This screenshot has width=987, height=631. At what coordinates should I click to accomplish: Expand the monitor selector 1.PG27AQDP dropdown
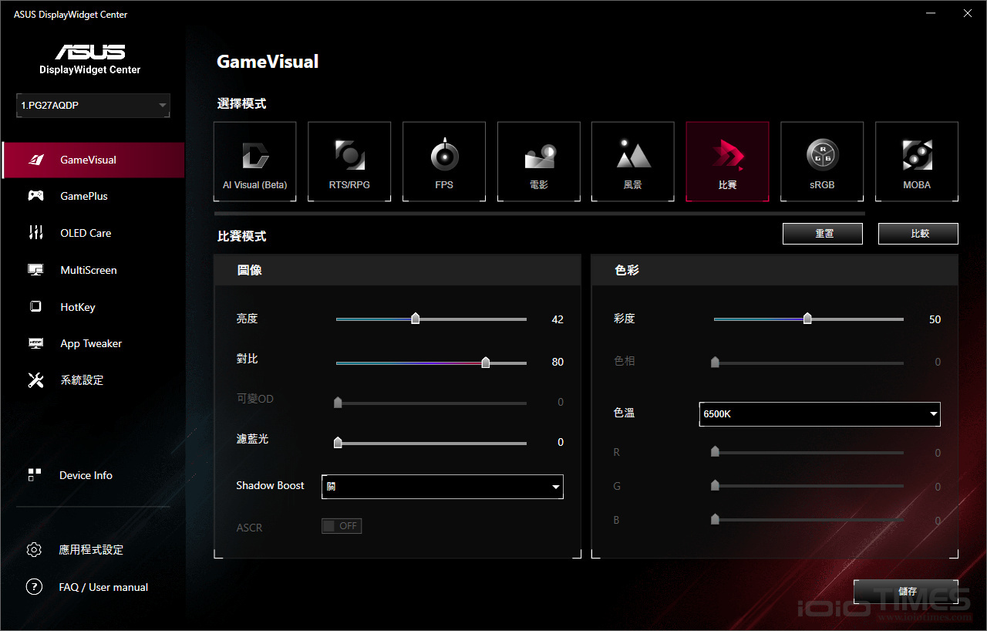93,106
